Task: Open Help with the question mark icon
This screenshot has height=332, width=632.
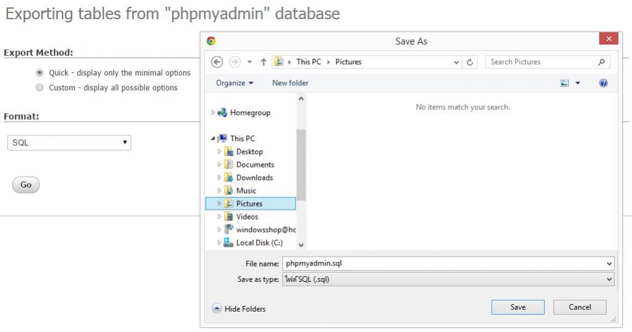Action: click(604, 83)
